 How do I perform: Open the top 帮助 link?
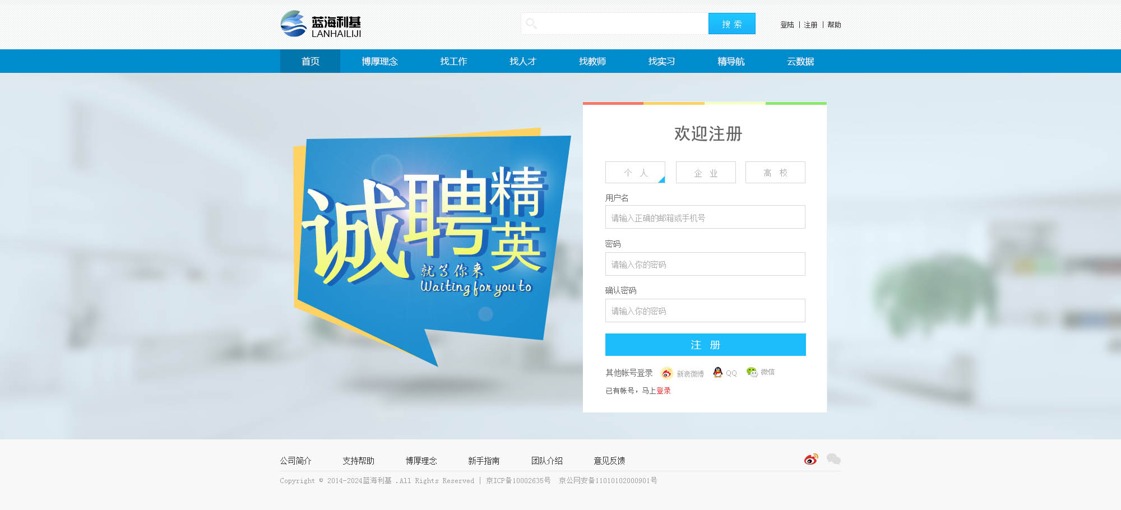pyautogui.click(x=834, y=25)
